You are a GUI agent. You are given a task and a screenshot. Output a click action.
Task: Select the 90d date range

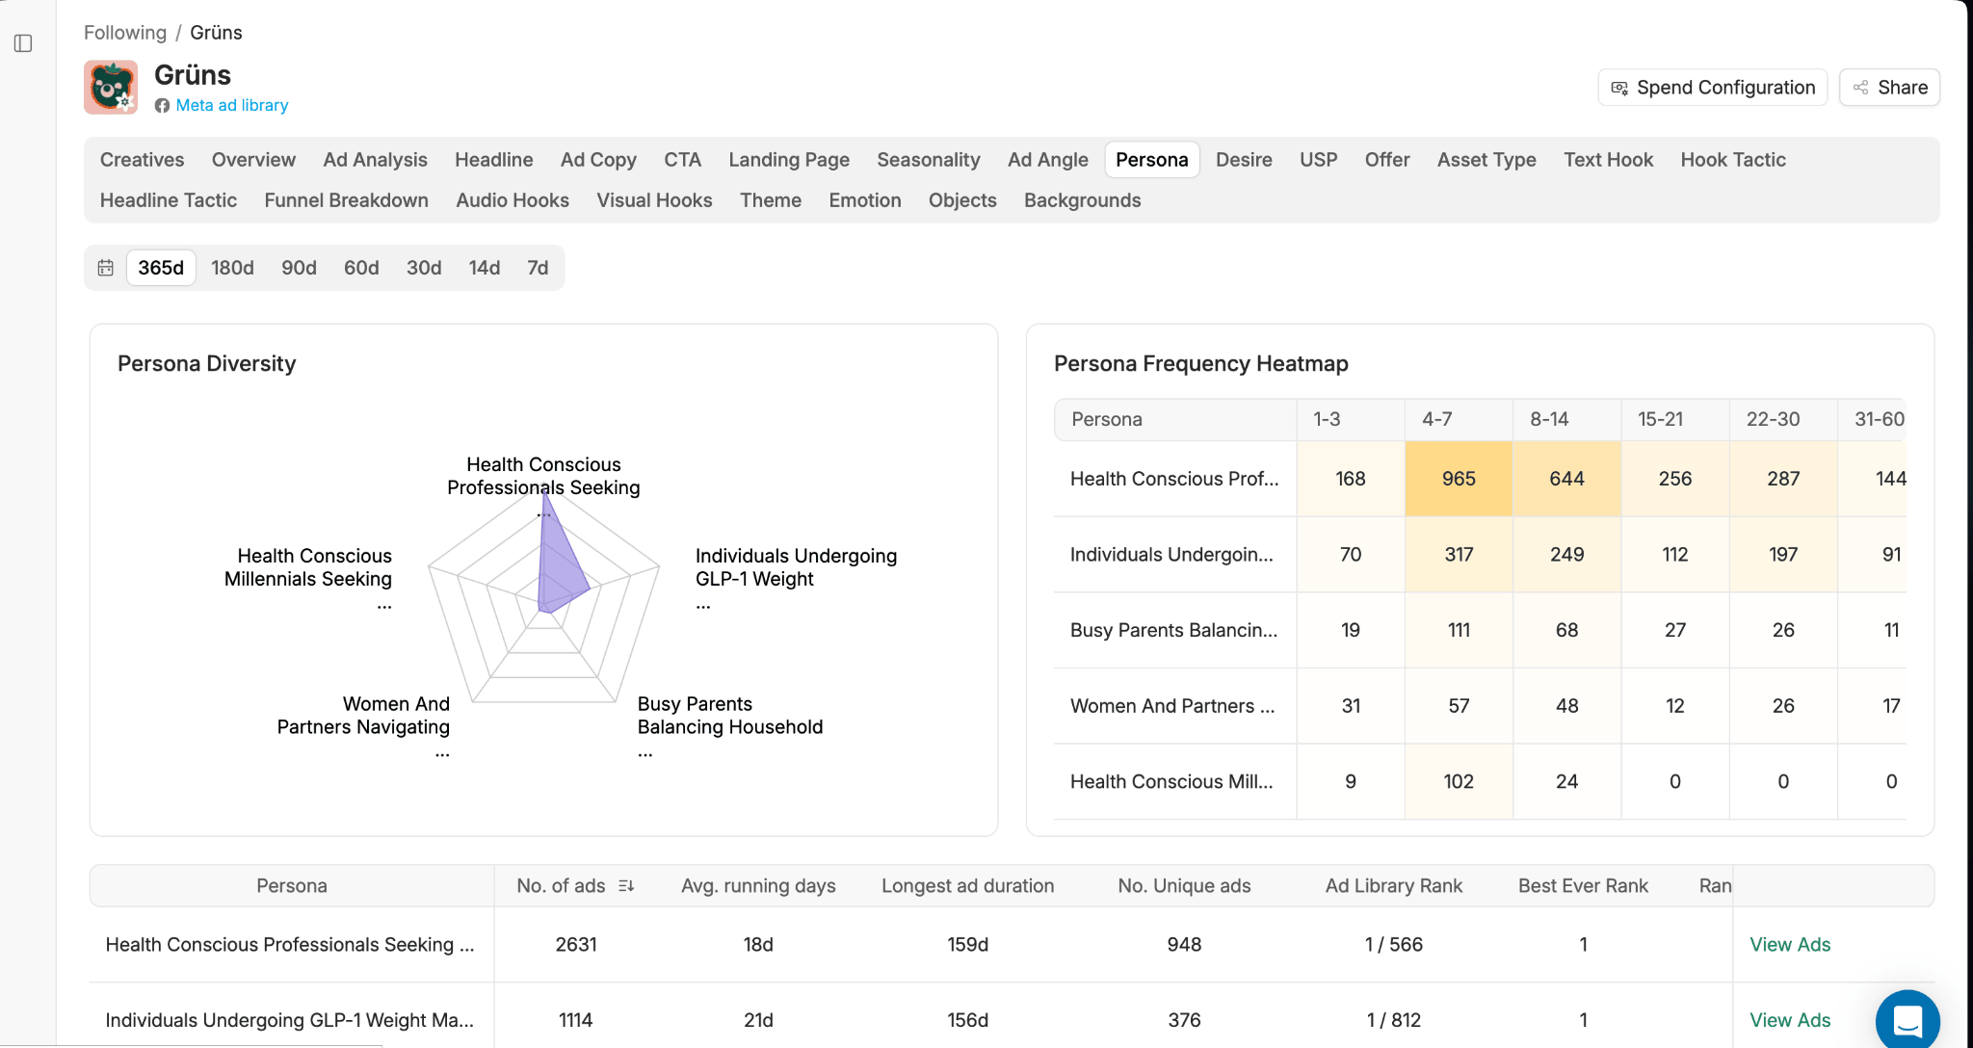click(x=299, y=268)
